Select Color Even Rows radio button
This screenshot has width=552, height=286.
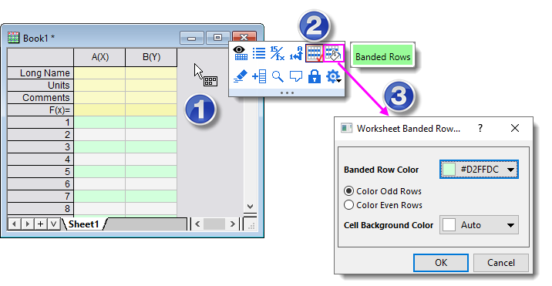click(x=348, y=204)
